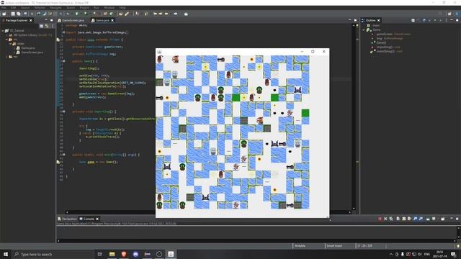Open Brave browser from taskbar

[x=124, y=254]
